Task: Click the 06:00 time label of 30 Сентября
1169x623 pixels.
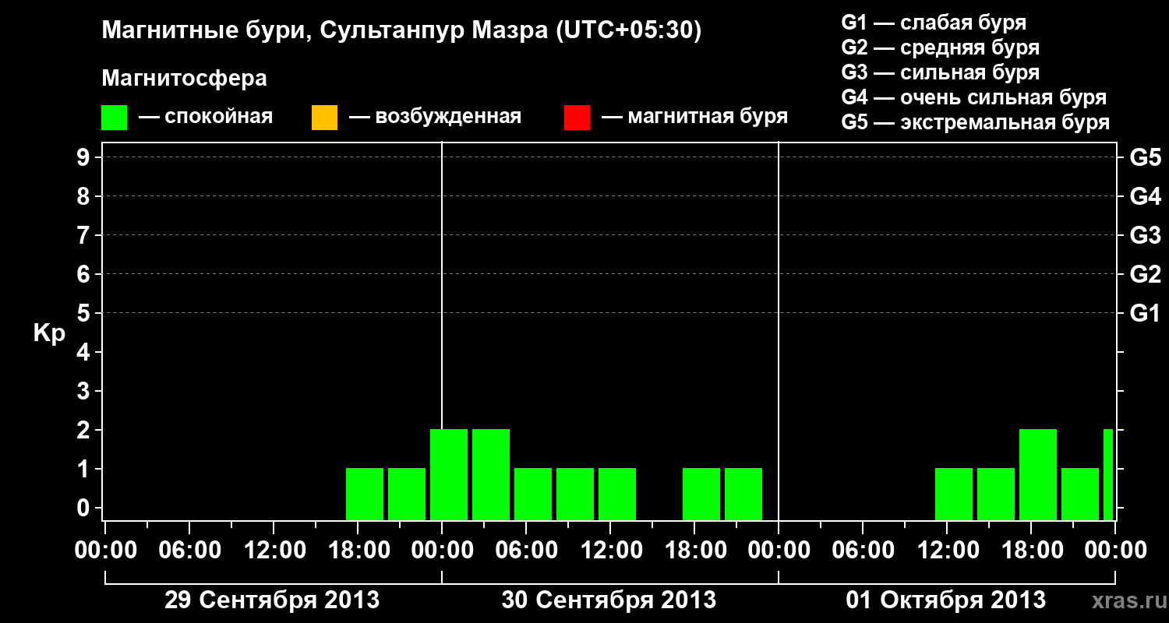Action: (x=526, y=550)
